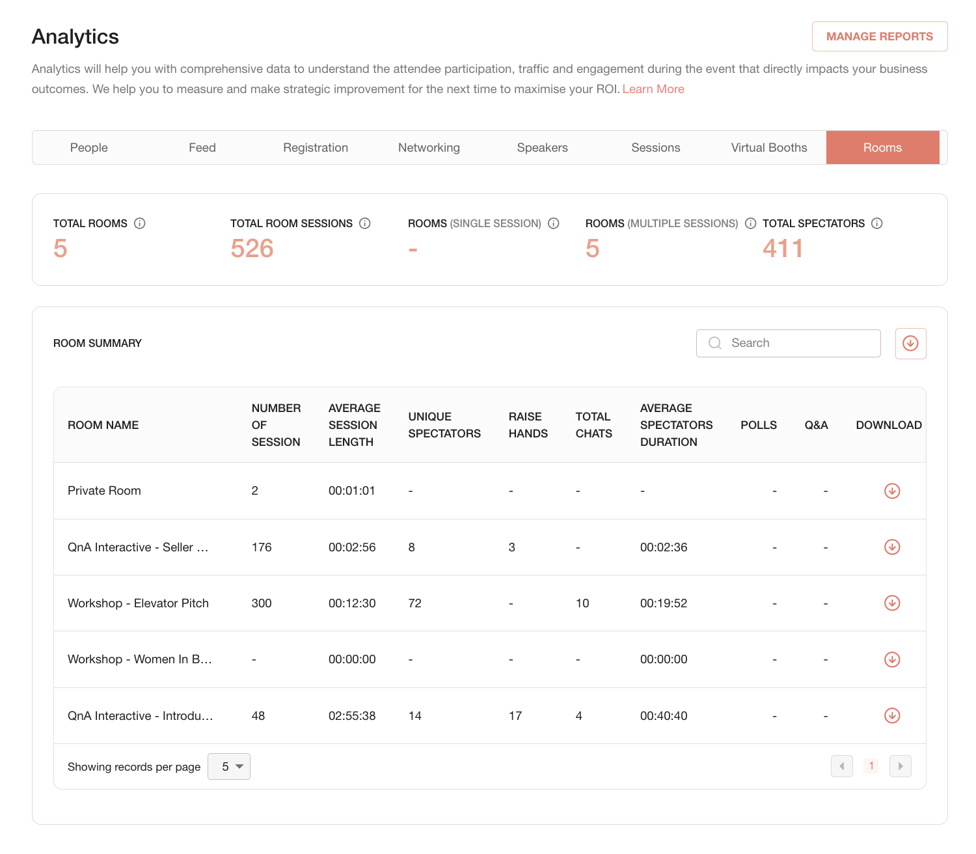This screenshot has height=854, width=976.
Task: Select the Rooms tab
Action: pos(883,148)
